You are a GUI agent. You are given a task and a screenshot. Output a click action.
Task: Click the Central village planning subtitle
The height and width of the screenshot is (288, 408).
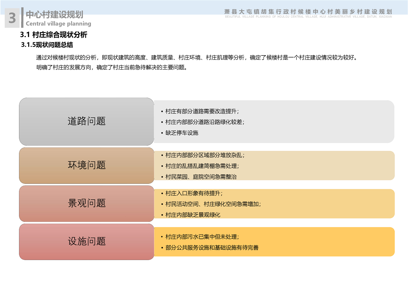[58, 24]
